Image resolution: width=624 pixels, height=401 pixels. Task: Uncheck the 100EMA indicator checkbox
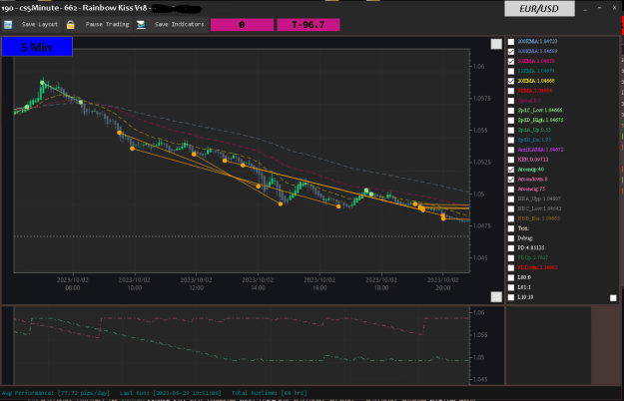[511, 52]
